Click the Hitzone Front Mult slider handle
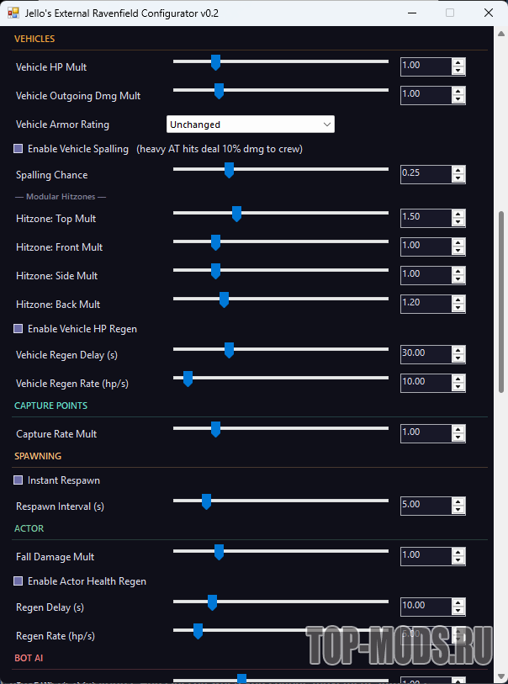508x684 pixels. [215, 243]
